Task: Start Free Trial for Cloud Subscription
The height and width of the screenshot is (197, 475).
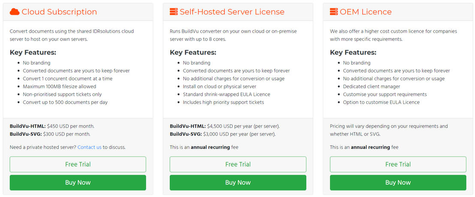Action: tap(78, 164)
